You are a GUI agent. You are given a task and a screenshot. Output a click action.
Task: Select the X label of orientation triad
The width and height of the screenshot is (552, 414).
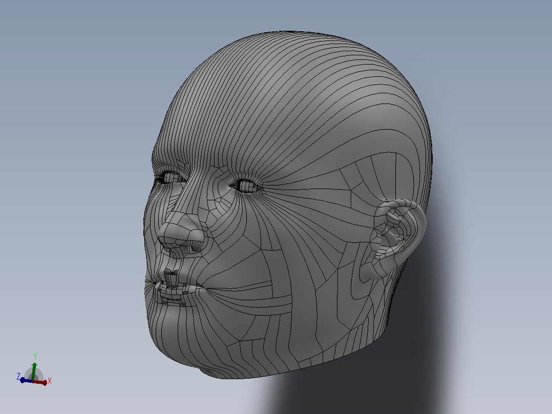50,381
